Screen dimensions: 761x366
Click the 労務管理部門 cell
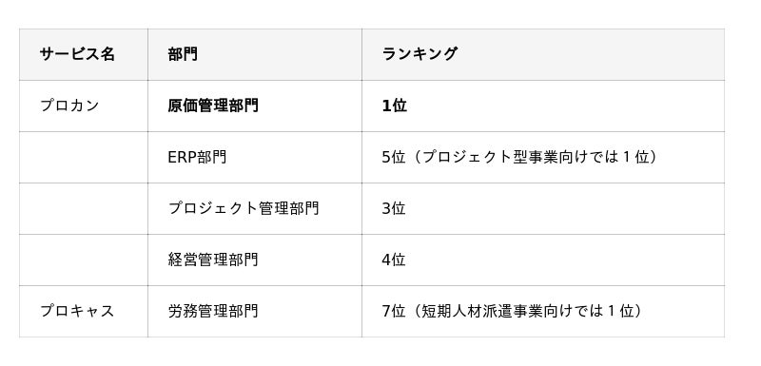[x=255, y=311]
